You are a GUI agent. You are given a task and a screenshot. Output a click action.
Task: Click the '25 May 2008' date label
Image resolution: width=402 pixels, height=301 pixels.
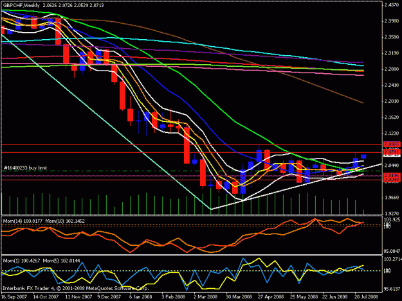304,297
